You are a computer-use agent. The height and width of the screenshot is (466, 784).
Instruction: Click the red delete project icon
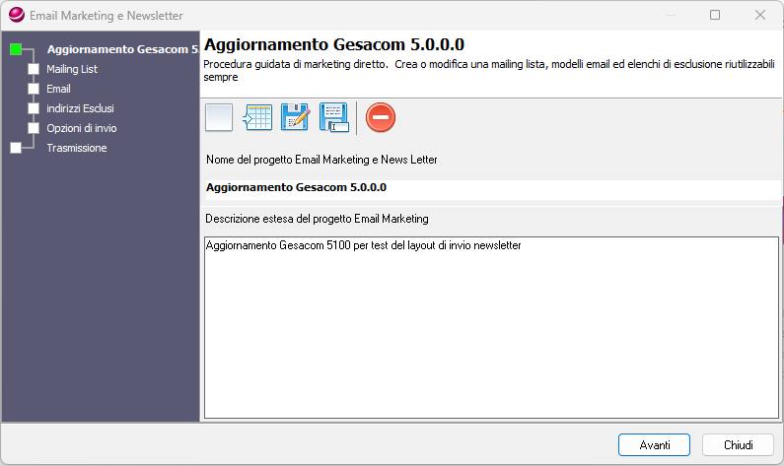tap(381, 118)
